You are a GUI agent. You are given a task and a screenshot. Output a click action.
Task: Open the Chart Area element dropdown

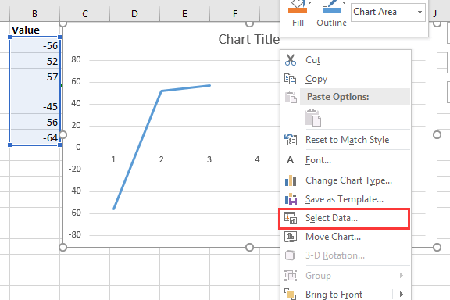(x=420, y=12)
